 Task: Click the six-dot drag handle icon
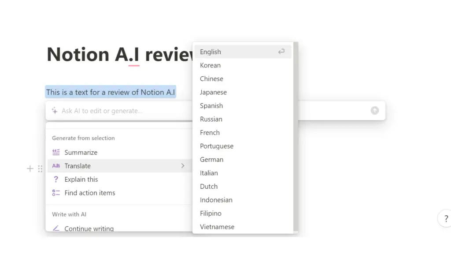click(x=40, y=169)
